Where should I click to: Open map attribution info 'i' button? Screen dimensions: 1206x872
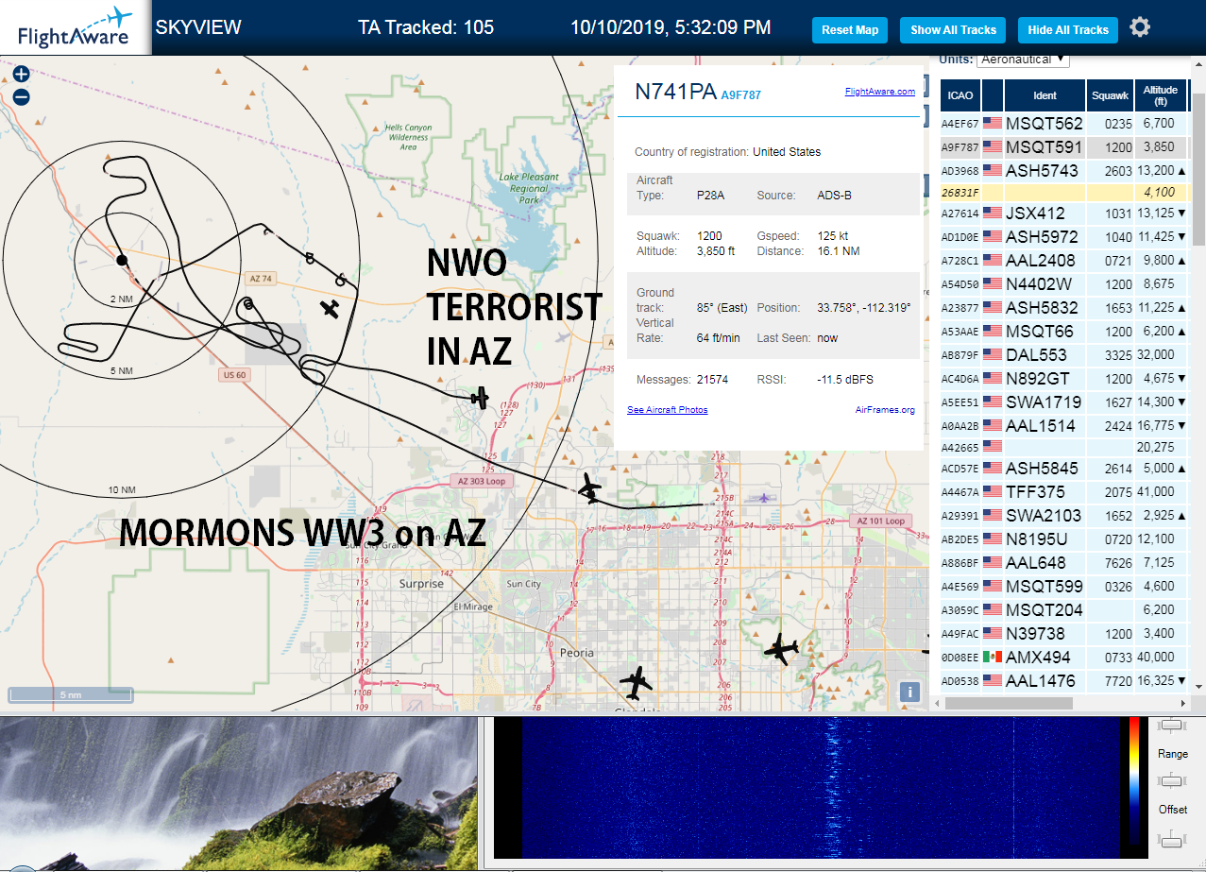[909, 692]
